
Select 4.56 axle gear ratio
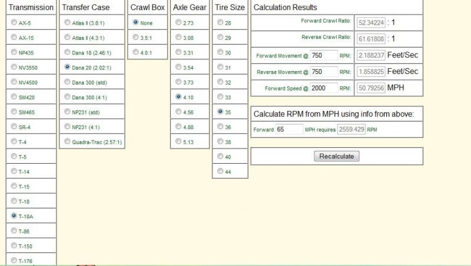pos(178,112)
